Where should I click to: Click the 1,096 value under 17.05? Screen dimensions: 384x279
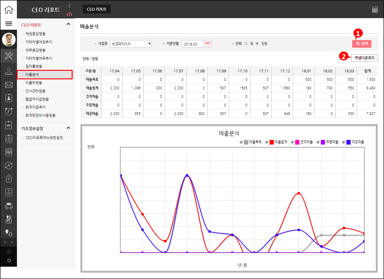[x=136, y=88]
